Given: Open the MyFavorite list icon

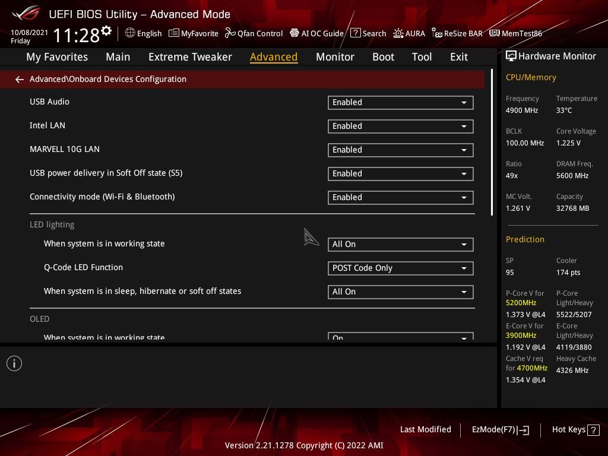Looking at the screenshot, I should tap(174, 33).
